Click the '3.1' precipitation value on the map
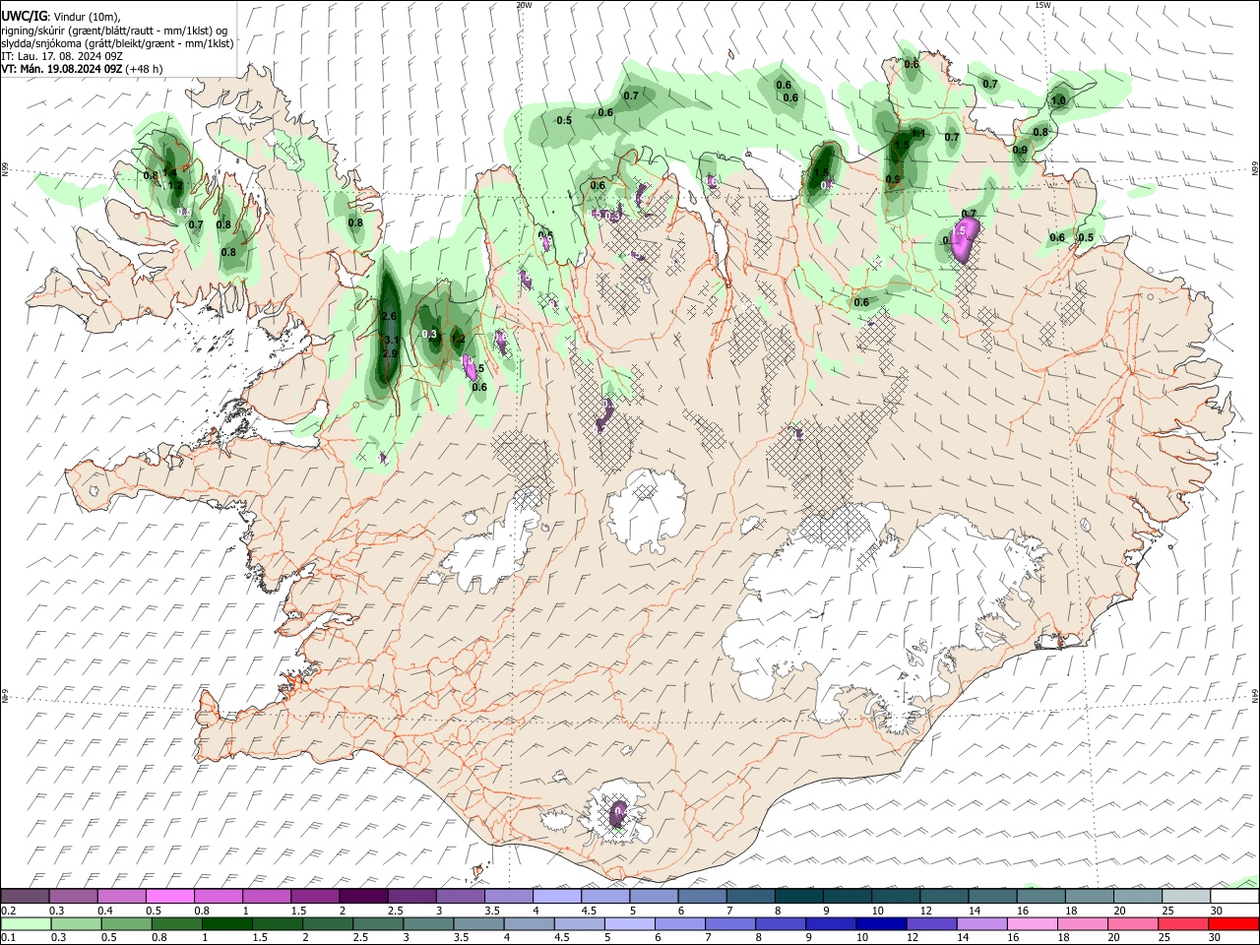 pos(390,341)
